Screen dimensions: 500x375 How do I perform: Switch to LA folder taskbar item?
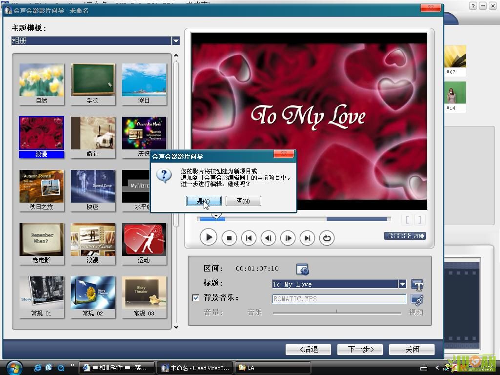272,368
